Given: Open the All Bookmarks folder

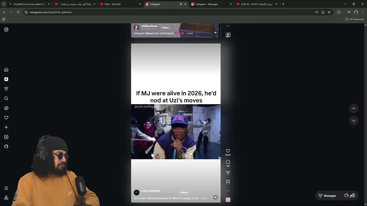Looking at the screenshot, I should pyautogui.click(x=355, y=19).
